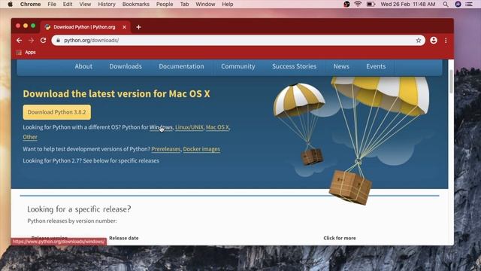Open the Bookmarks menu
The image size is (481, 271).
(136, 4)
